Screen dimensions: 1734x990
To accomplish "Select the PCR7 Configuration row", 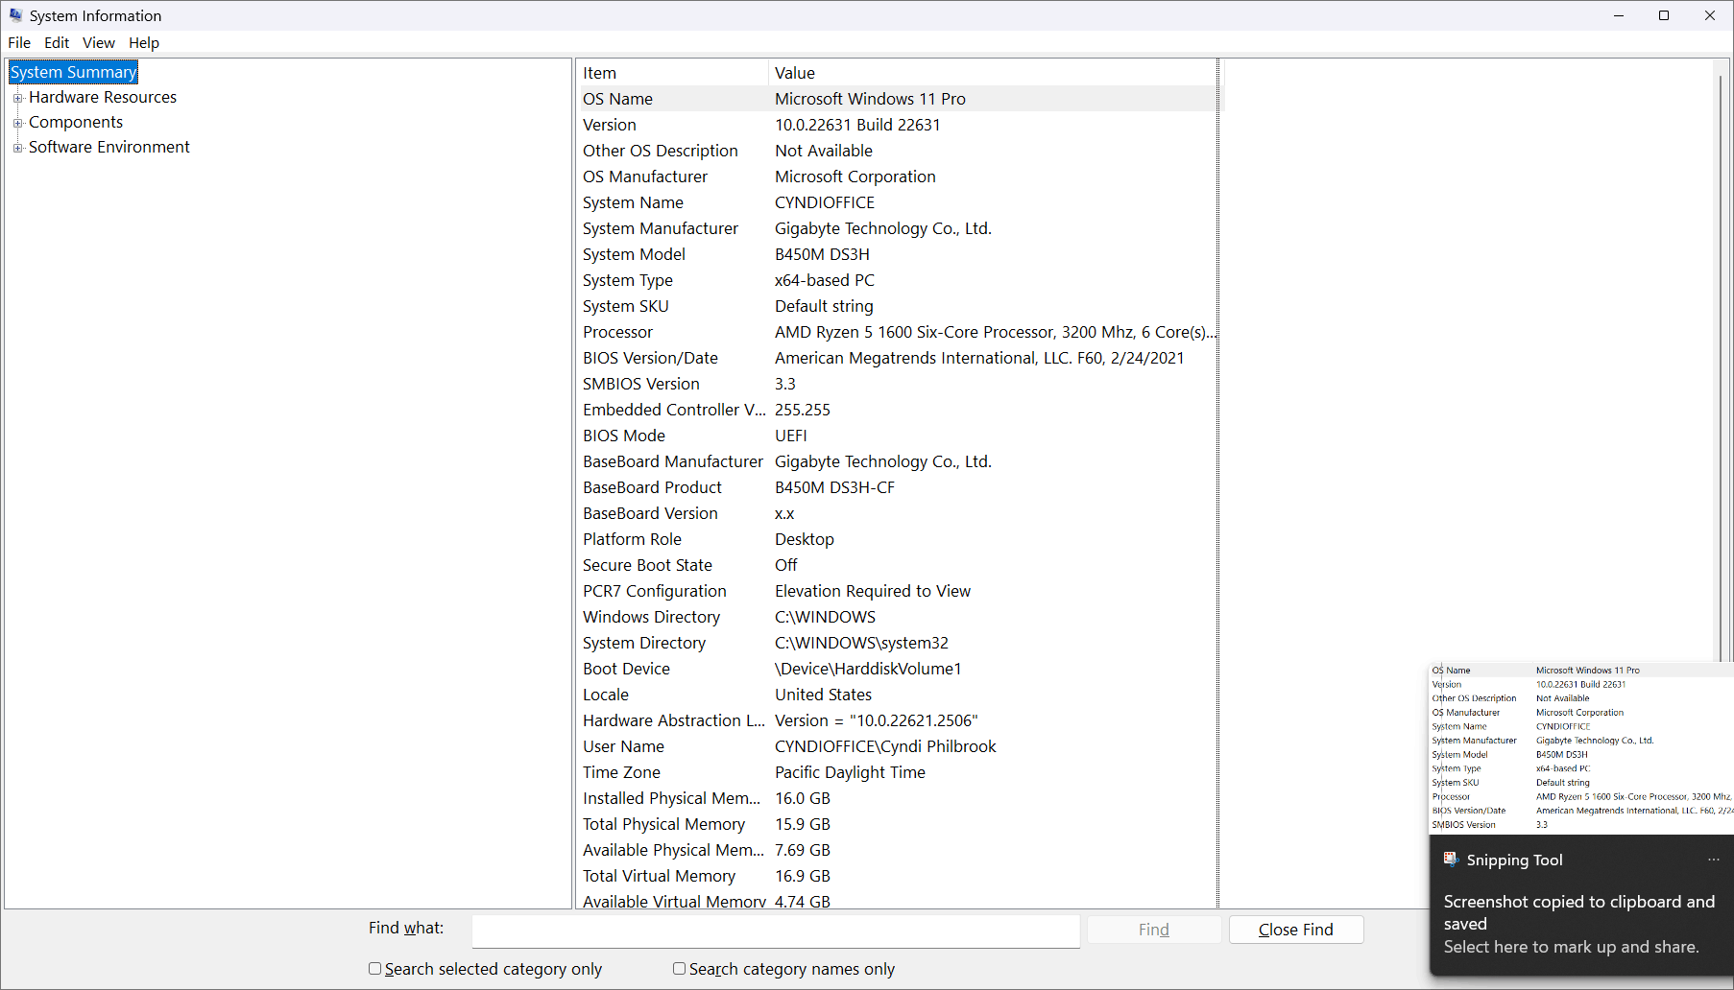I will pos(898,591).
